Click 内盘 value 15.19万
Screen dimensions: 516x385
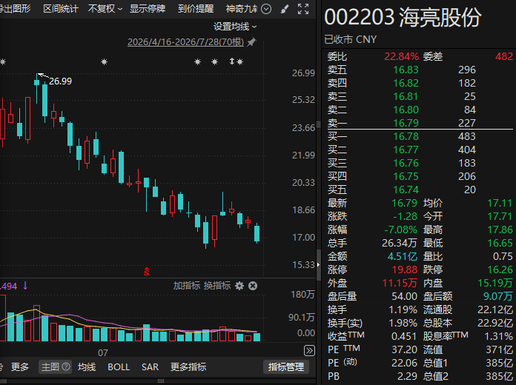point(495,283)
